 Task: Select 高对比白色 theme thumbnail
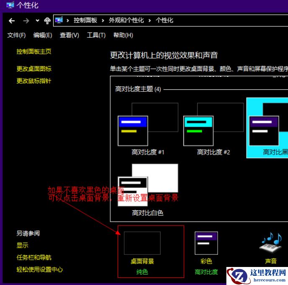(148, 185)
